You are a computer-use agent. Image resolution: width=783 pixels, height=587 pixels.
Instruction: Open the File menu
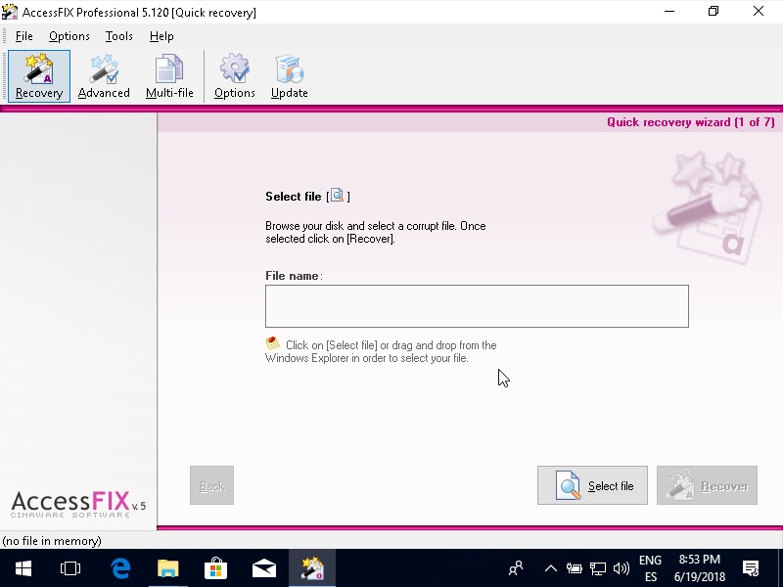pyautogui.click(x=24, y=36)
